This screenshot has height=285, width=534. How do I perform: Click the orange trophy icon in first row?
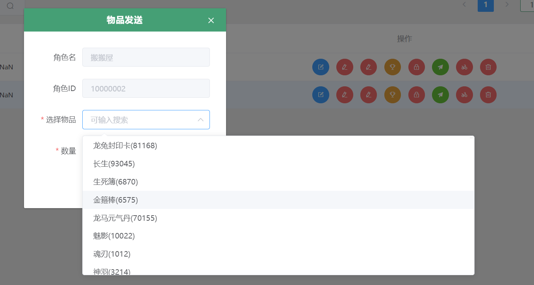click(x=392, y=67)
